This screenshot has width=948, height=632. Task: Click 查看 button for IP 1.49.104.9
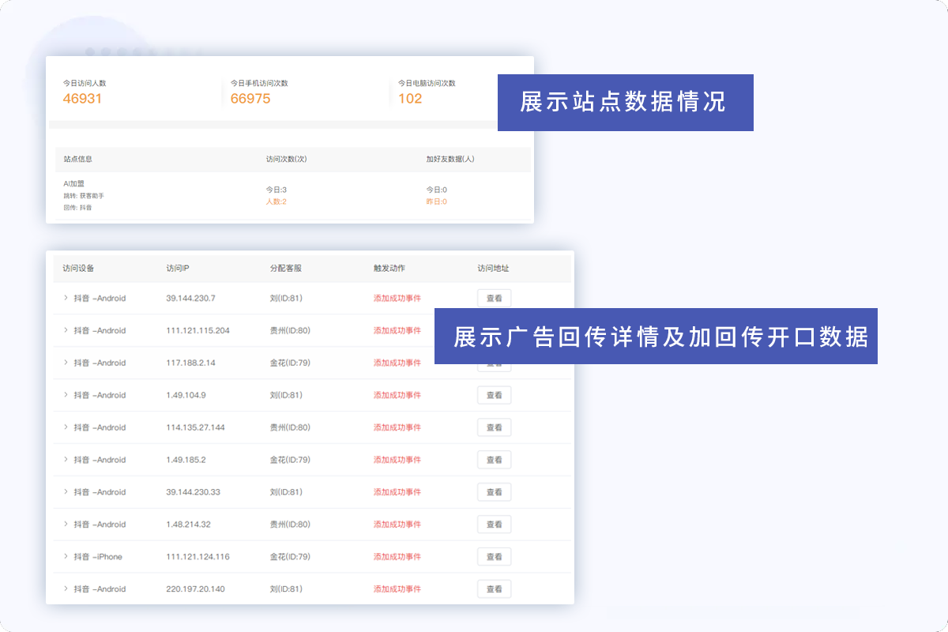point(494,395)
